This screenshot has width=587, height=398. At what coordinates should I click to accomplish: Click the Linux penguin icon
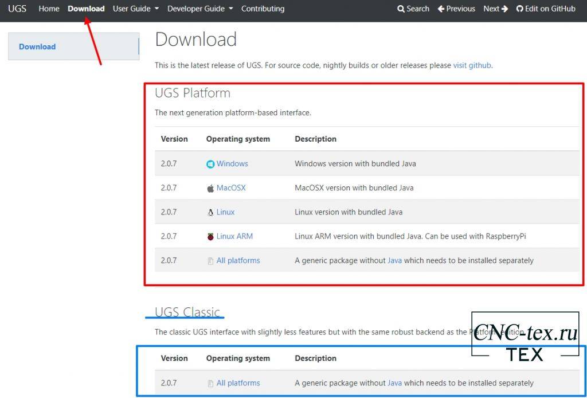pos(210,212)
